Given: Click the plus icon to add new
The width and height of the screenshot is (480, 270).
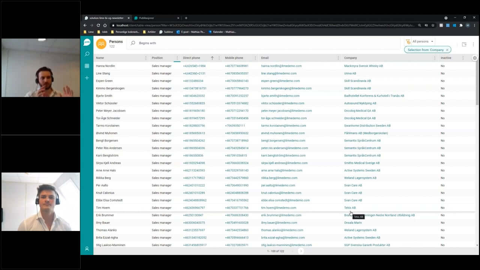Looking at the screenshot, I should (x=87, y=78).
